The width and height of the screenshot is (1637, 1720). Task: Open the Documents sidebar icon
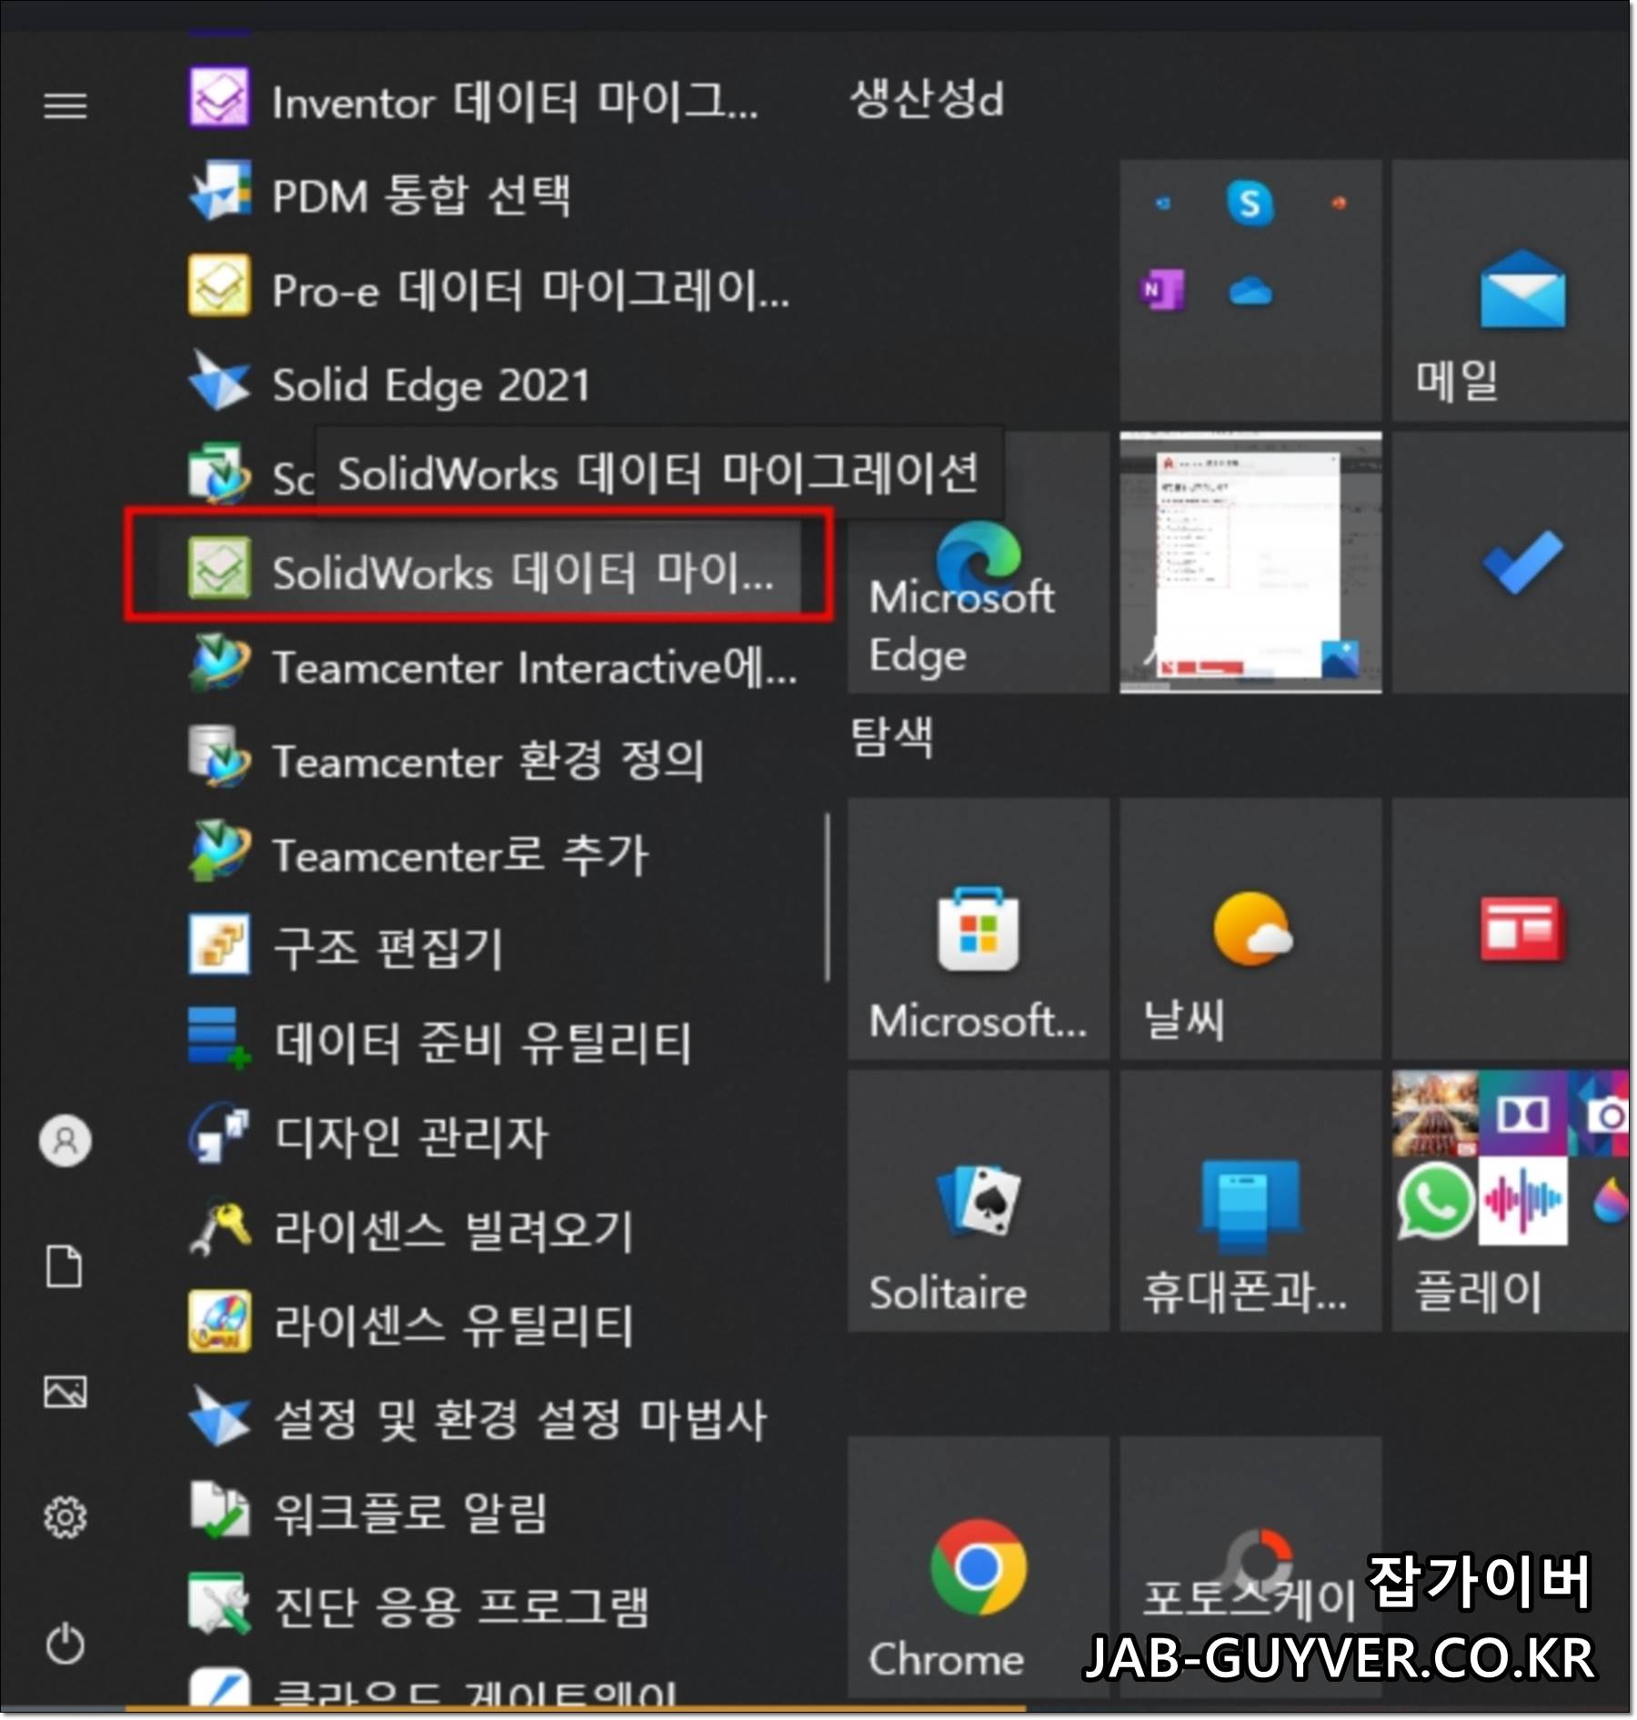(x=65, y=1266)
